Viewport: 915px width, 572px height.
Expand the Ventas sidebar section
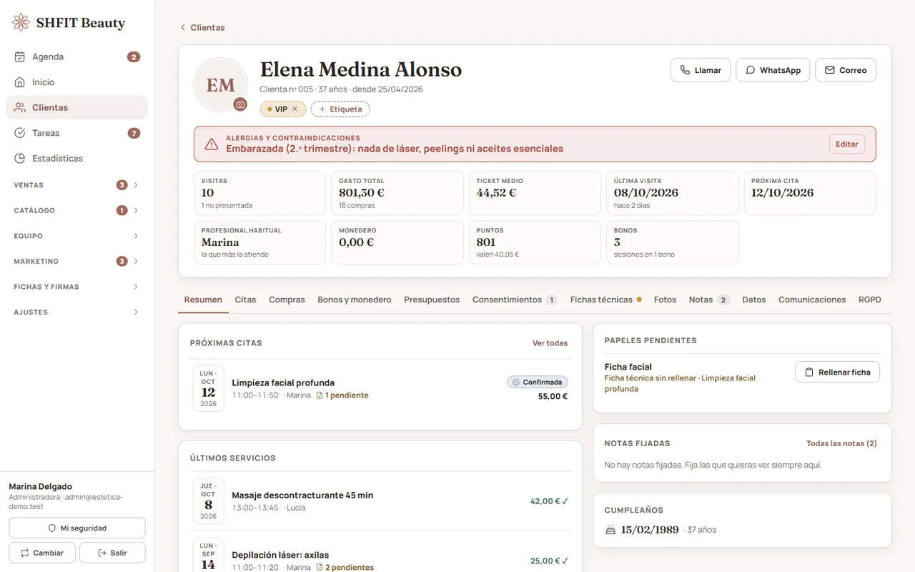coord(77,185)
